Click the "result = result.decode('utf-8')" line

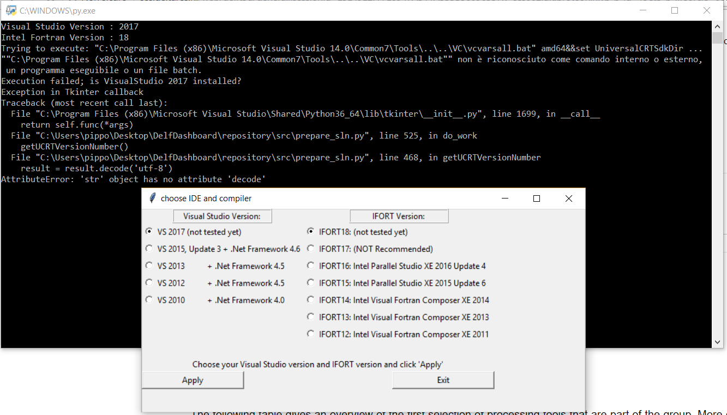[x=97, y=169]
